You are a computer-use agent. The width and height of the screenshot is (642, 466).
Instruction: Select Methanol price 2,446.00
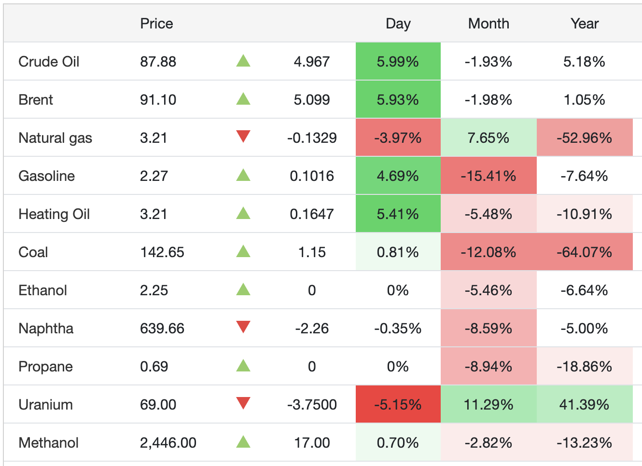pos(168,443)
